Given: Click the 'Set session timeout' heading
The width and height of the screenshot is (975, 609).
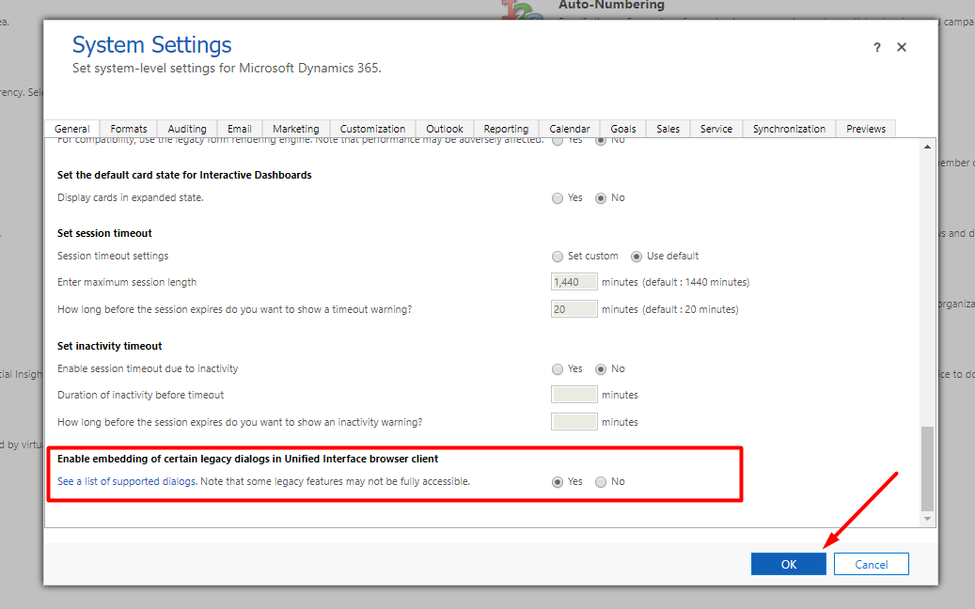Looking at the screenshot, I should [104, 233].
